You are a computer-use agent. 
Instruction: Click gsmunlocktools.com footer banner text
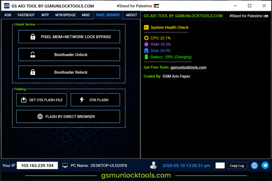click(x=136, y=175)
